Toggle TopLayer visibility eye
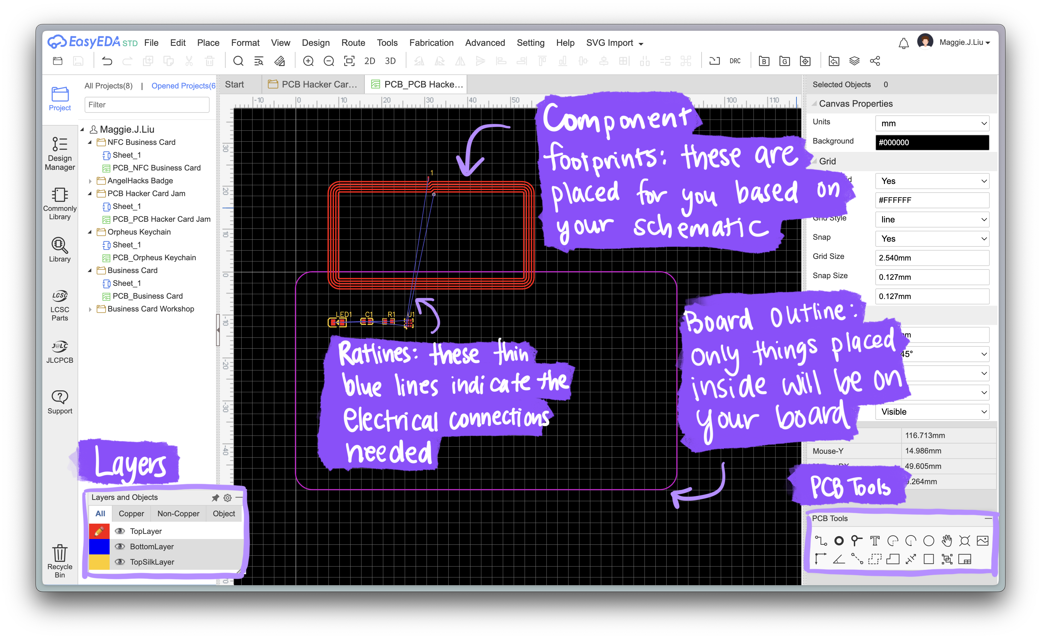 pos(120,531)
